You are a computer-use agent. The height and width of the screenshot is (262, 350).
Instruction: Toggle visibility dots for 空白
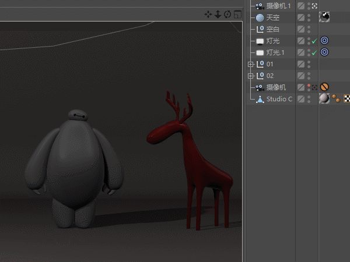(309, 30)
